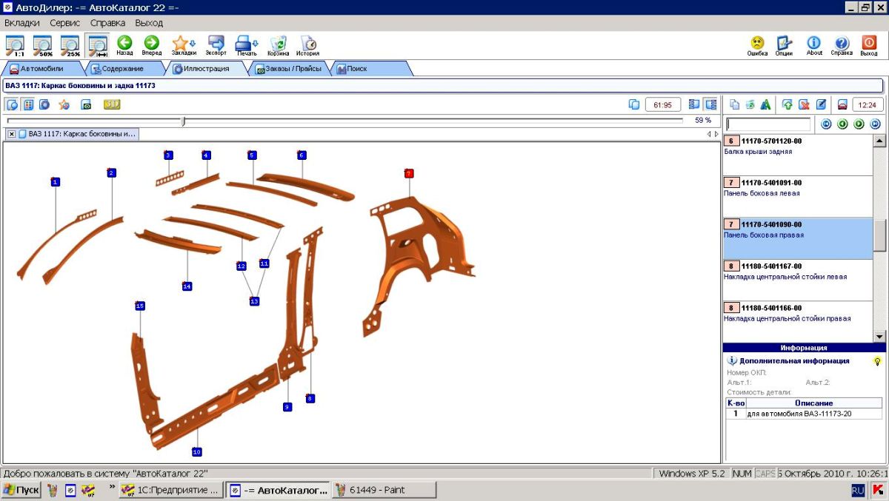Set illustration zoom to 50%
The height and width of the screenshot is (501, 889).
(x=42, y=46)
